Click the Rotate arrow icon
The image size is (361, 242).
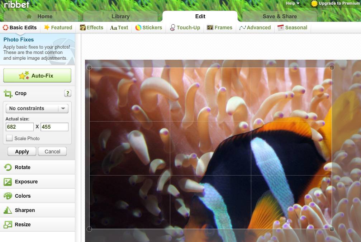[8, 167]
